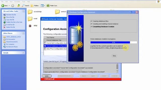Select the install folder icon
This screenshot has width=161, height=90.
click(x=30, y=19)
